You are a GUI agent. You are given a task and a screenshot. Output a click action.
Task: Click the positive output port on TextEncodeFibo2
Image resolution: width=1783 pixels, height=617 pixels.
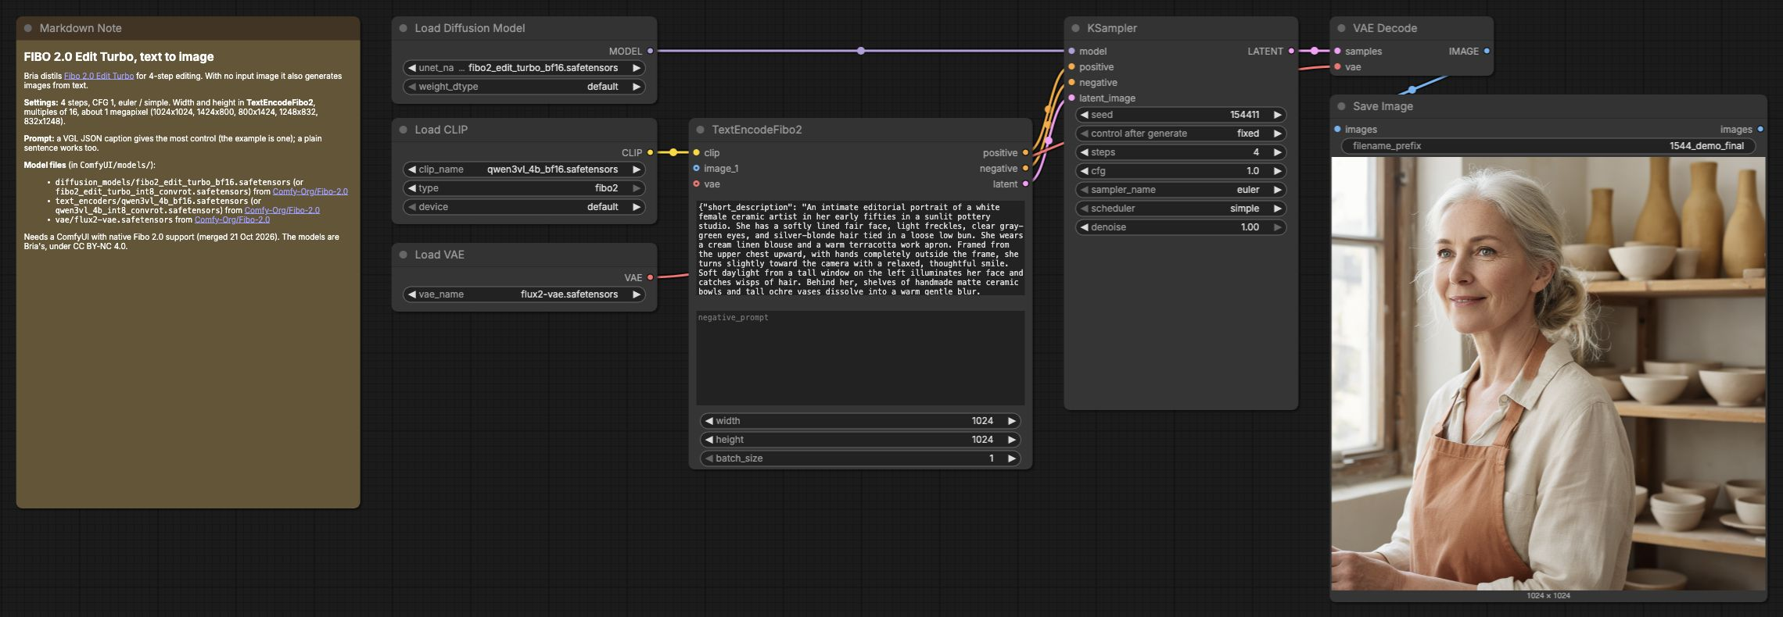tap(1025, 153)
